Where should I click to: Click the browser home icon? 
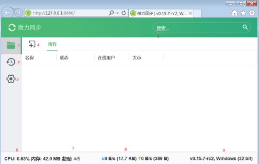click(234, 13)
